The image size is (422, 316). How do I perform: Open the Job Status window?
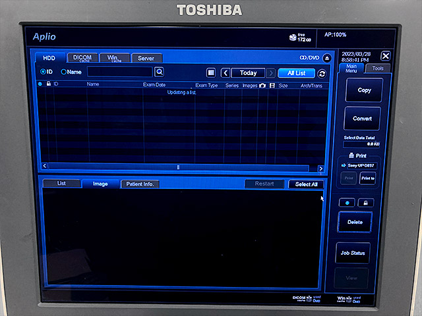click(x=353, y=253)
